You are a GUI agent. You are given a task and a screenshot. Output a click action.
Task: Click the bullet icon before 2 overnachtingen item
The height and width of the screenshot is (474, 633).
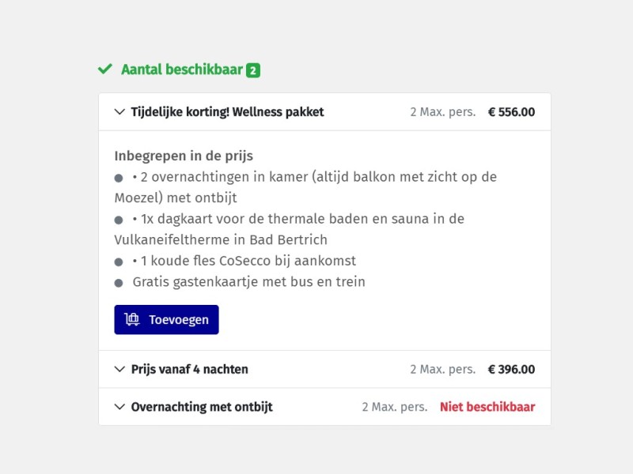tap(119, 177)
